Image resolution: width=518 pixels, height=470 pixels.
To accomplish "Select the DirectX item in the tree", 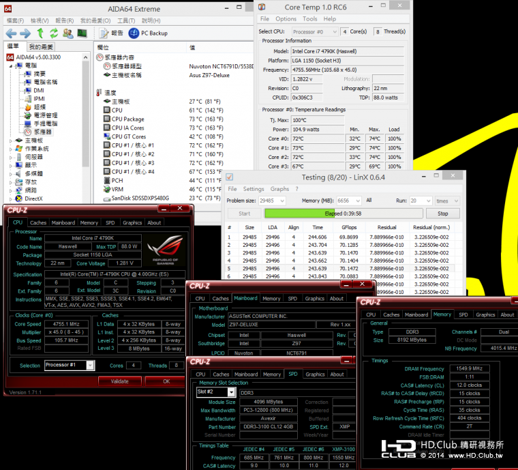I will [x=33, y=199].
